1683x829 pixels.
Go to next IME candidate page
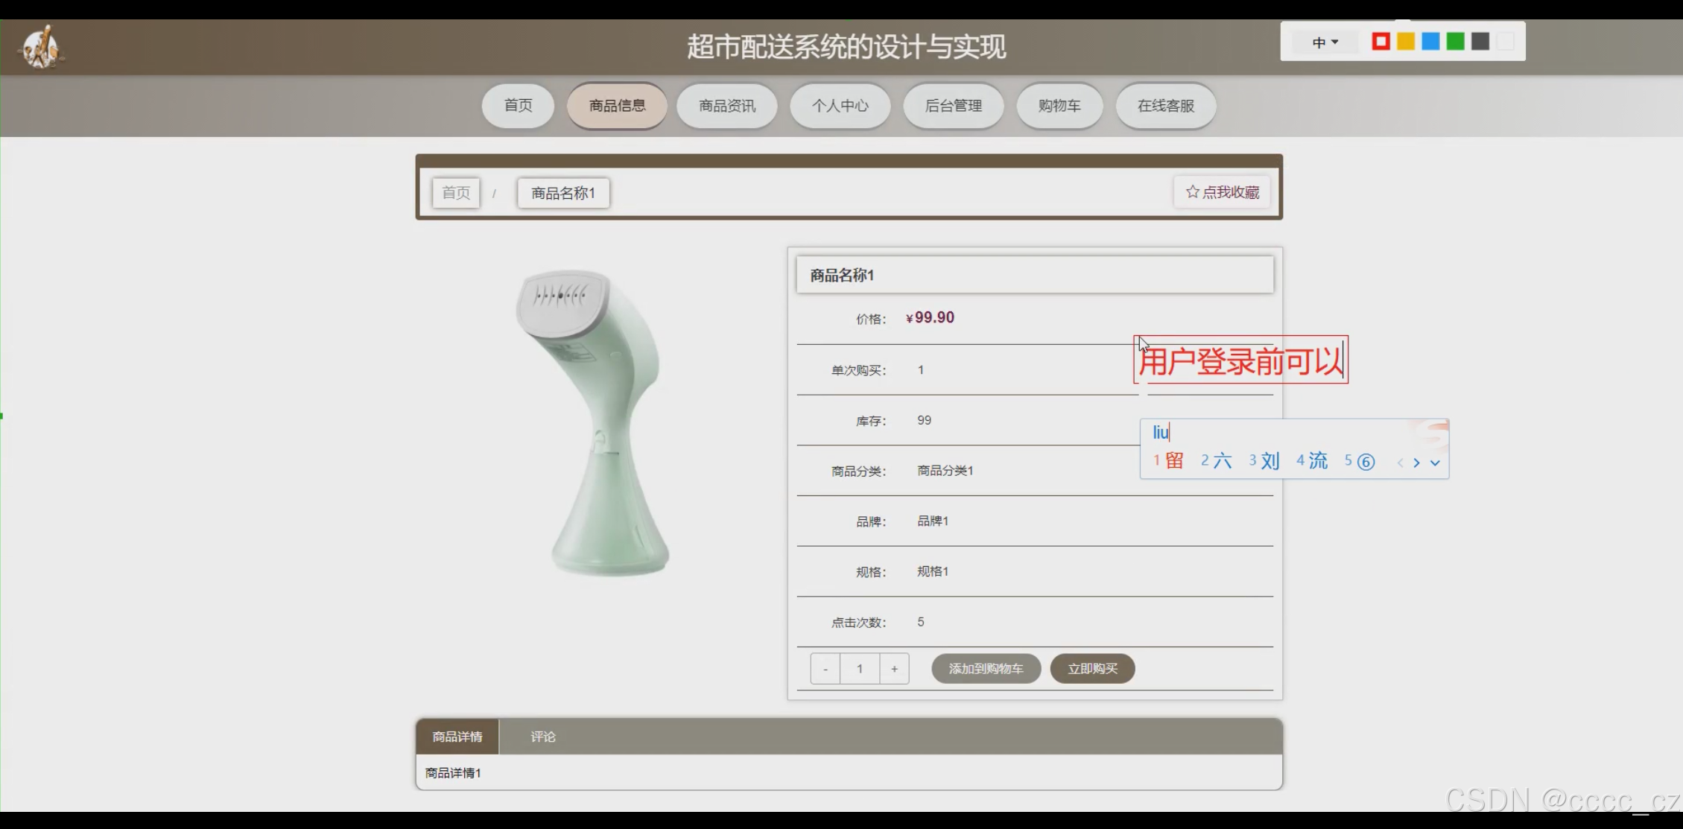1416,463
